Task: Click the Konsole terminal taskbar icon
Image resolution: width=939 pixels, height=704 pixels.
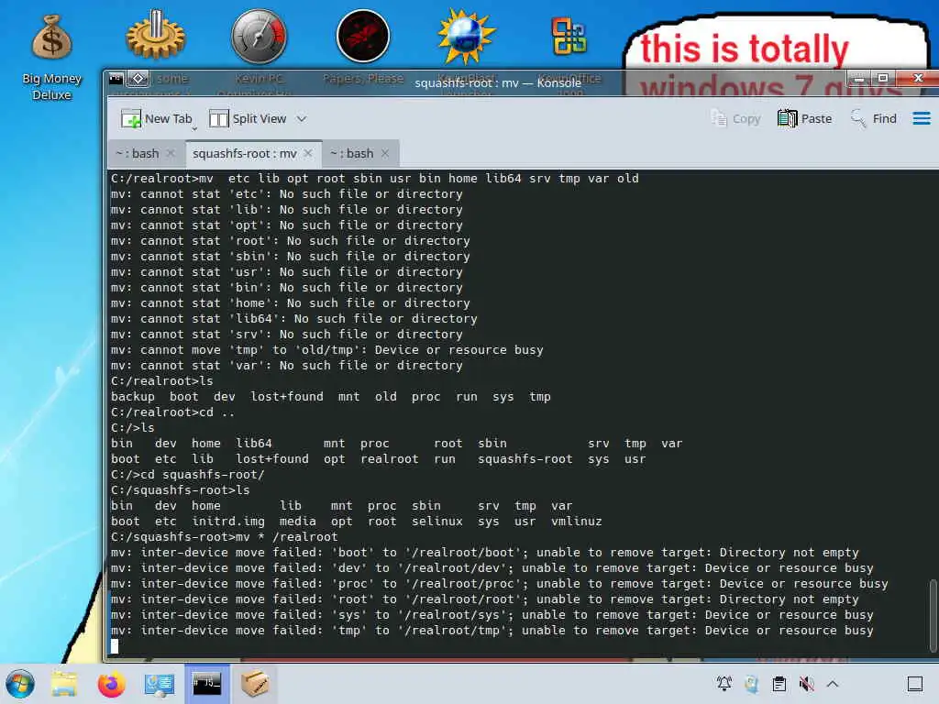Action: pos(206,684)
